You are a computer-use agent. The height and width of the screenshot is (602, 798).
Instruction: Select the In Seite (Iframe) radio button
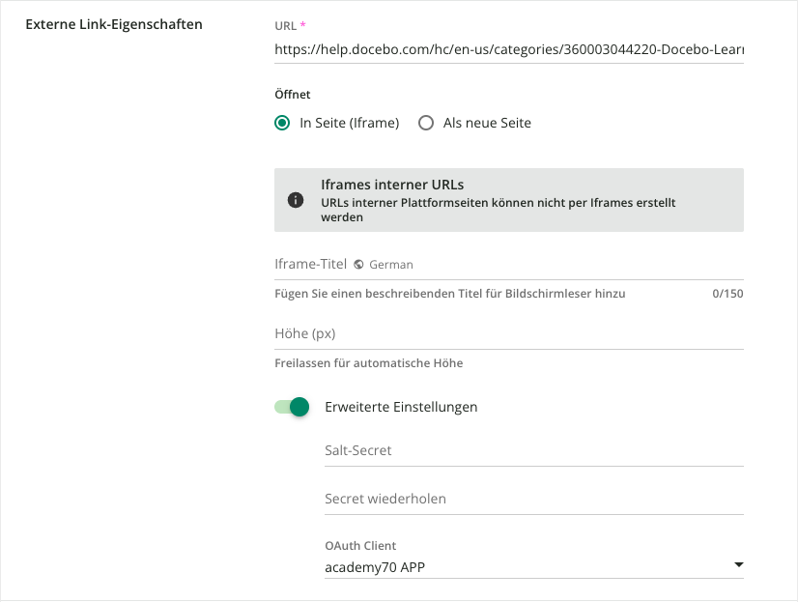coord(282,123)
